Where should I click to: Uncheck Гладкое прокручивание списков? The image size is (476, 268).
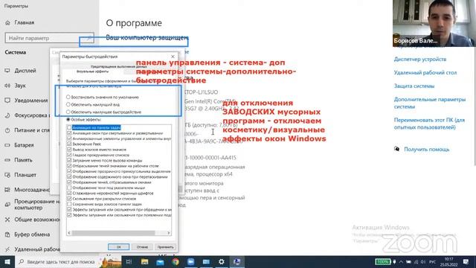pyautogui.click(x=69, y=155)
